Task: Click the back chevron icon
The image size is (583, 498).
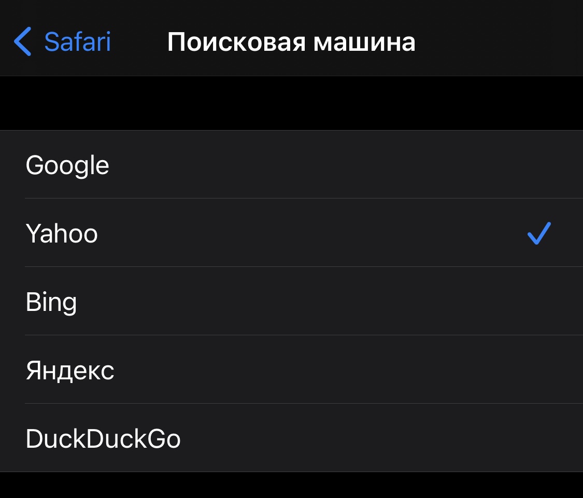Action: pos(22,41)
